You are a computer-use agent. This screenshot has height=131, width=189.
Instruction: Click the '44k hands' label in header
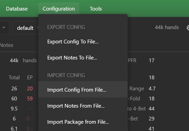167,27
